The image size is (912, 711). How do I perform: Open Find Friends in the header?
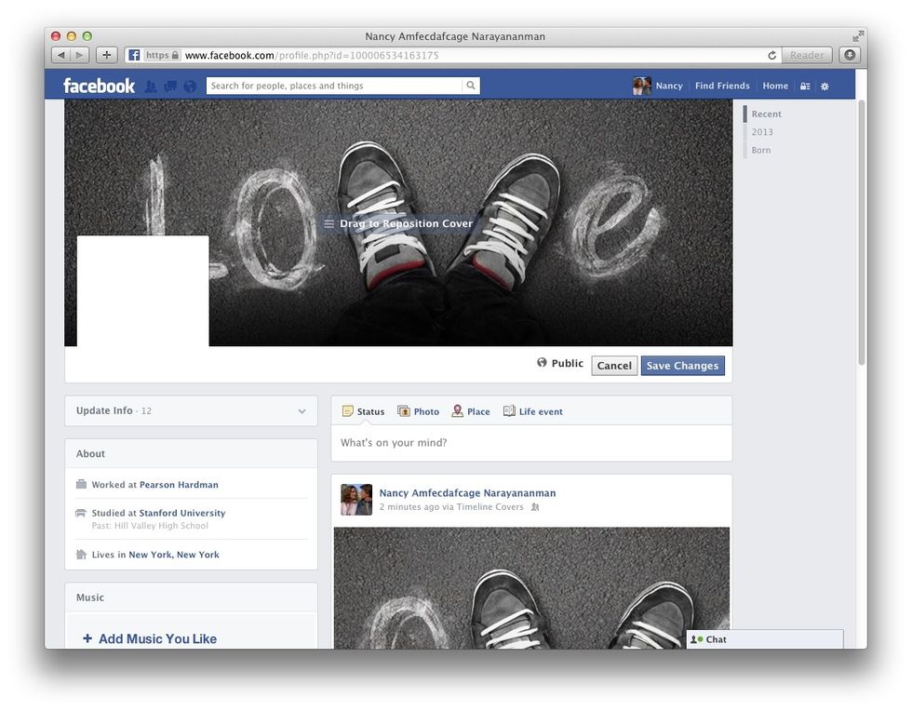pyautogui.click(x=722, y=86)
